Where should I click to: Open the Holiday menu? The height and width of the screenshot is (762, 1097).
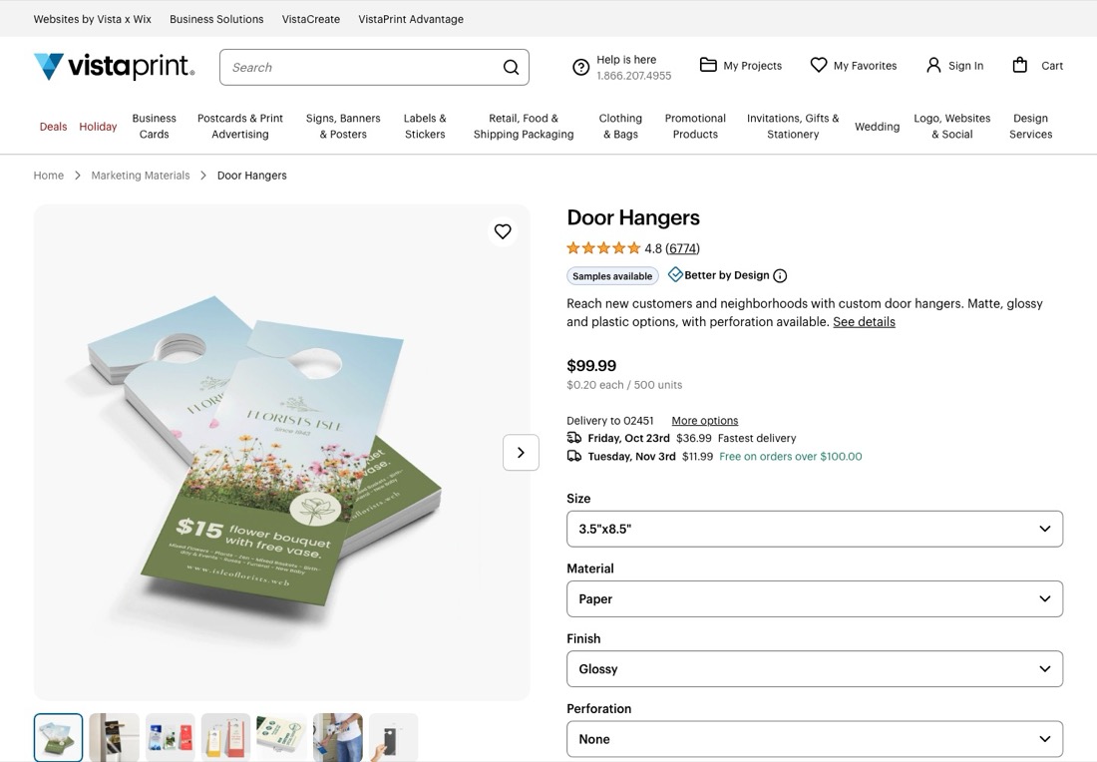coord(98,127)
